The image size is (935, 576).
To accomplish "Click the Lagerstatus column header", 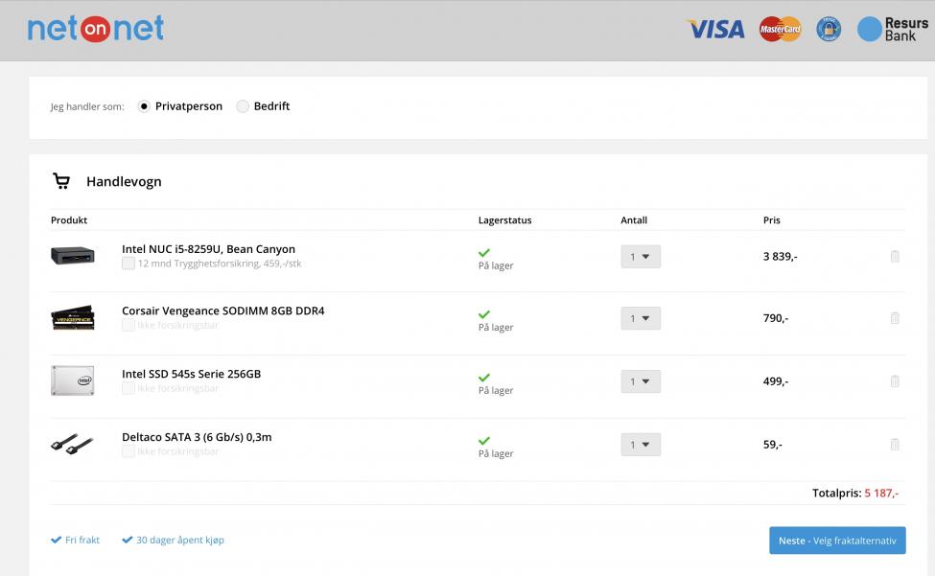I will click(x=505, y=219).
